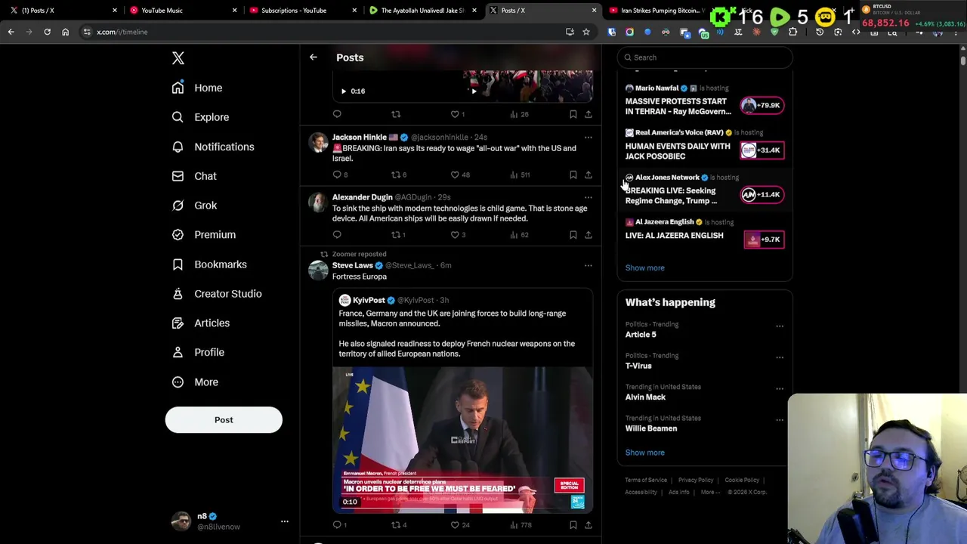The width and height of the screenshot is (967, 544).
Task: Open Premium in the sidebar
Action: (x=204, y=235)
